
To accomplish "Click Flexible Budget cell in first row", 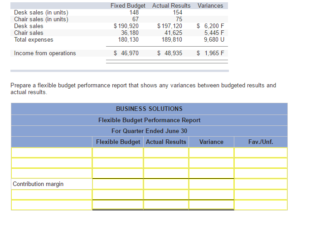I will tap(118, 153).
